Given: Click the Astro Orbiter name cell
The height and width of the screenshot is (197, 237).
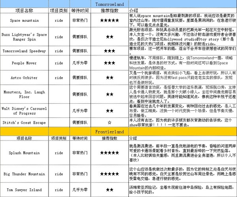Looking at the screenshot, I should point(24,78).
